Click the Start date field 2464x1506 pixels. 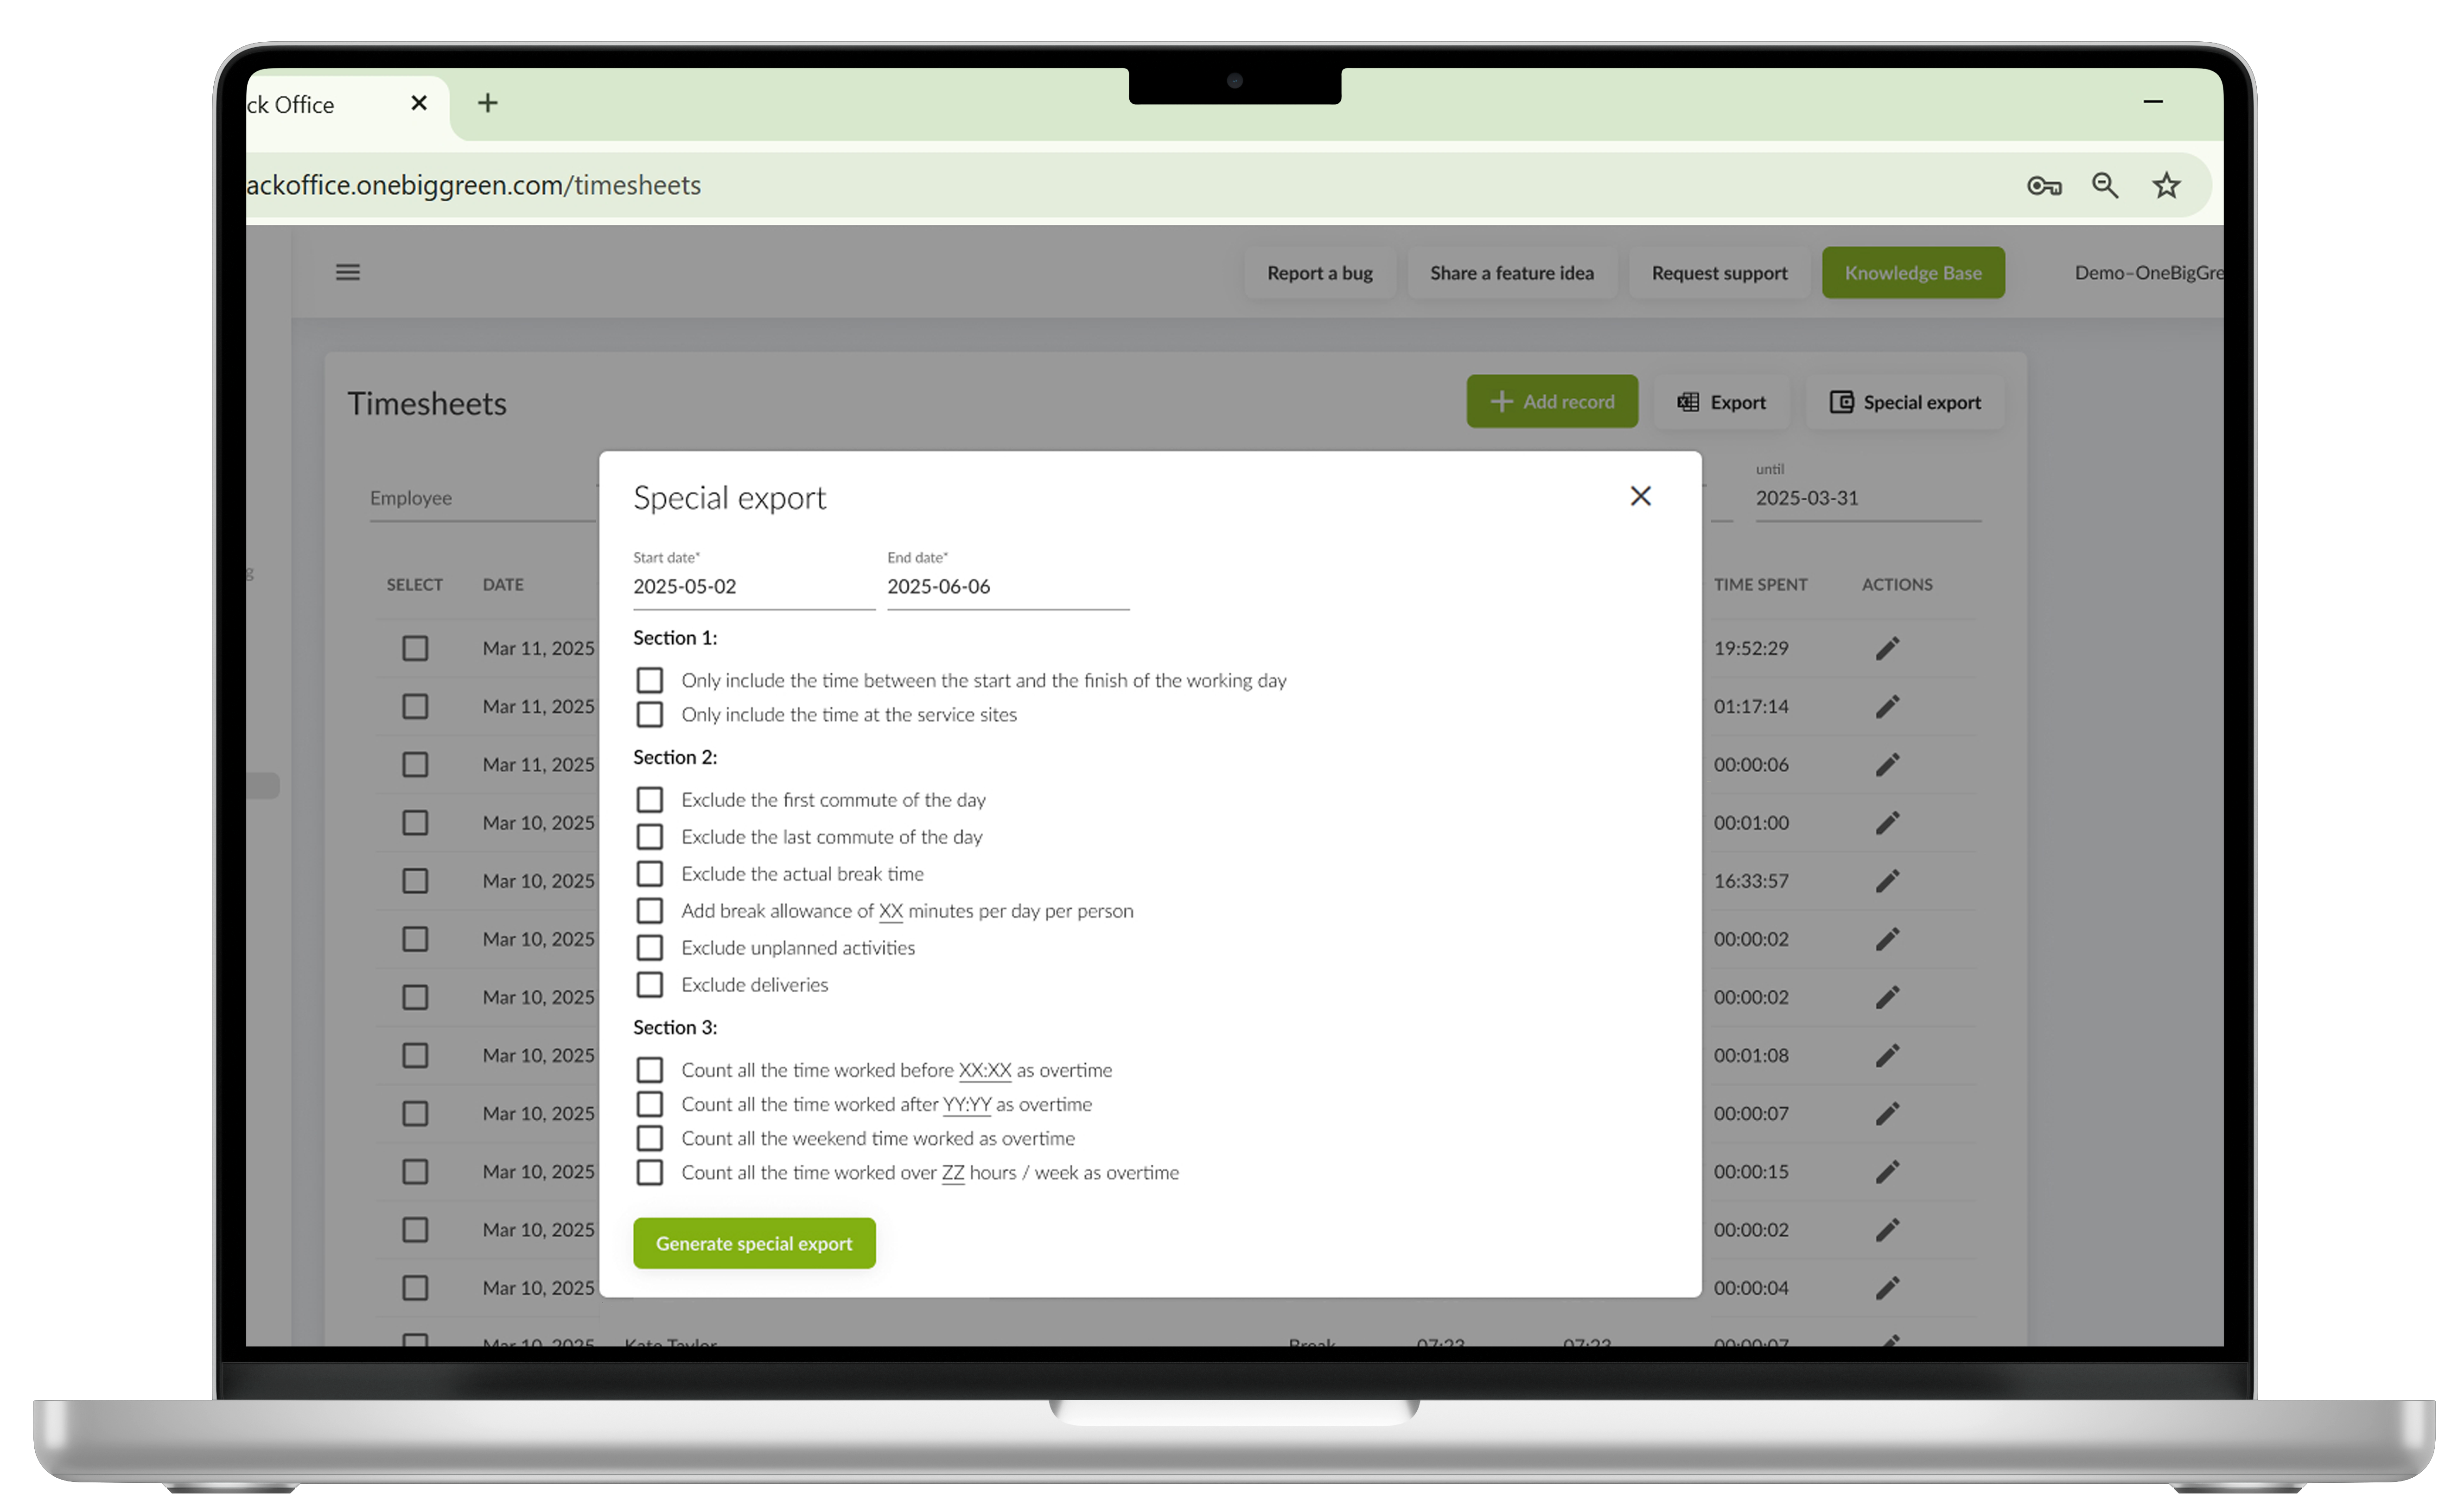752,586
